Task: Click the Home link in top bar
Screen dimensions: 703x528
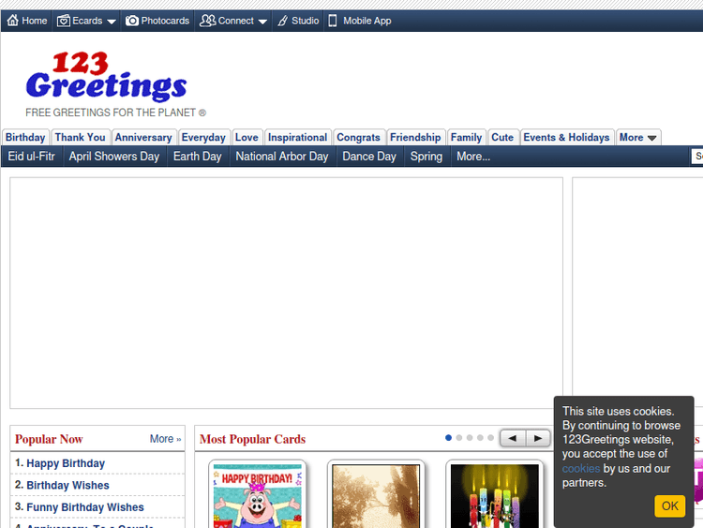Action: click(x=35, y=21)
